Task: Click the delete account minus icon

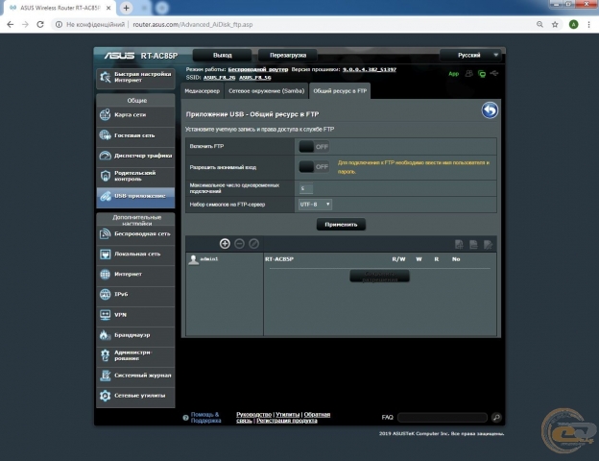Action: tap(239, 244)
